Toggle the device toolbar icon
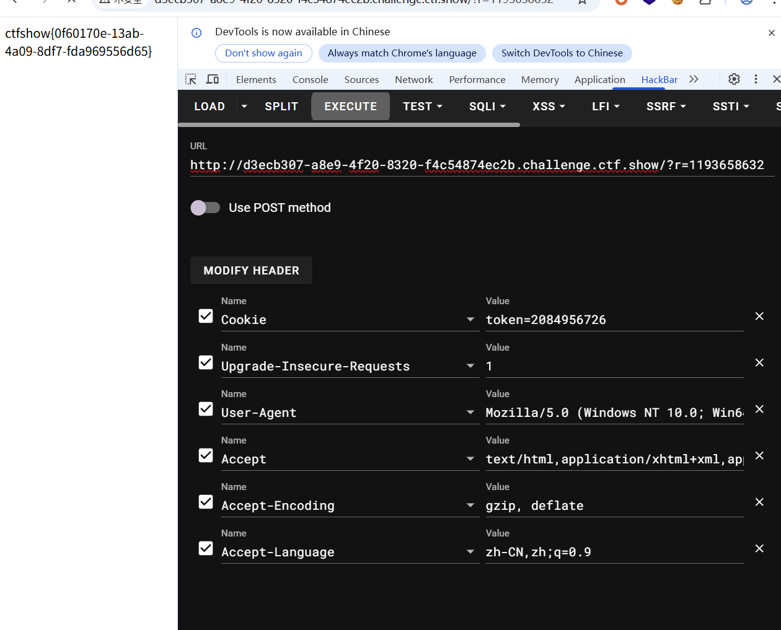Viewport: 781px width, 630px height. (x=213, y=79)
